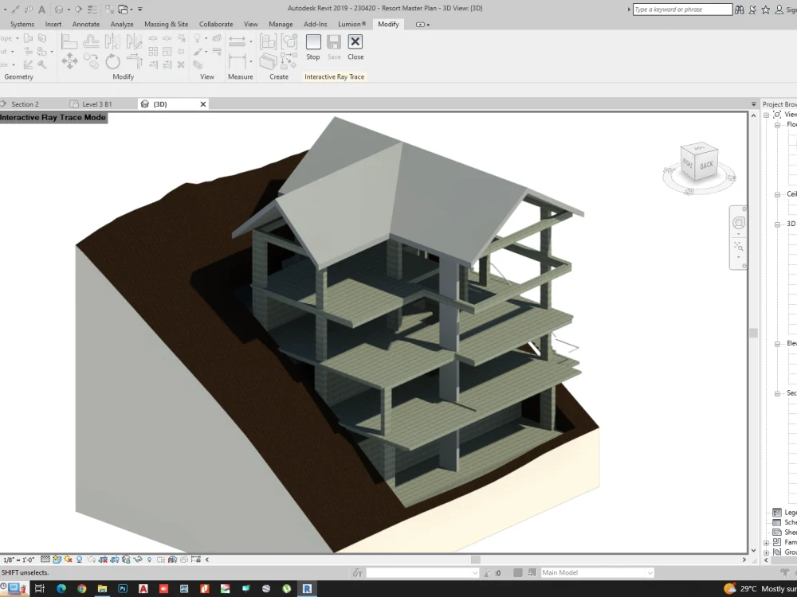Switch to the Massing & Site ribbon tab
The image size is (797, 597).
point(166,24)
